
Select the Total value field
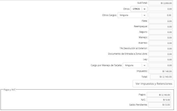point(161,77)
